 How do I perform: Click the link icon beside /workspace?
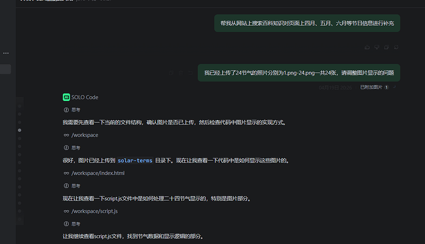coord(67,135)
